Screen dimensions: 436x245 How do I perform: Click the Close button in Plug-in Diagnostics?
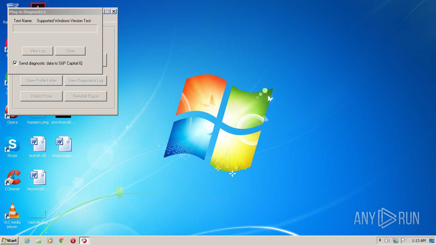click(71, 51)
